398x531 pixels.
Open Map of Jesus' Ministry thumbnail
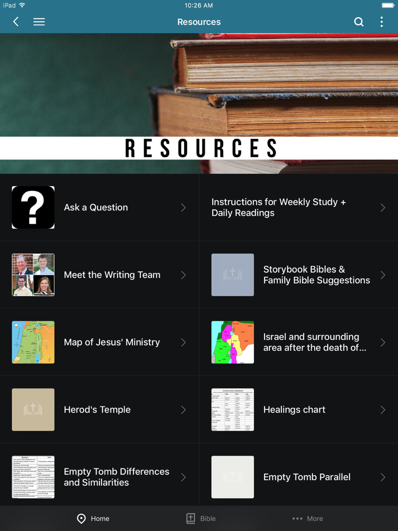tap(33, 342)
